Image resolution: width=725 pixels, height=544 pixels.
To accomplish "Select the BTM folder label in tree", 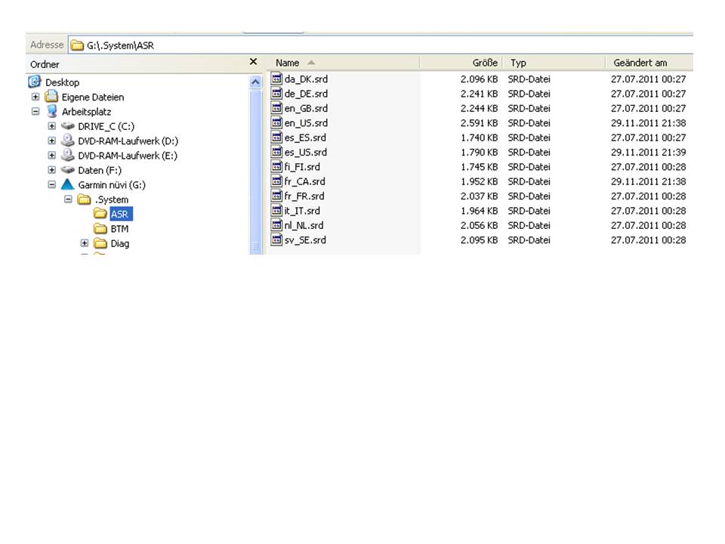I will pyautogui.click(x=120, y=228).
